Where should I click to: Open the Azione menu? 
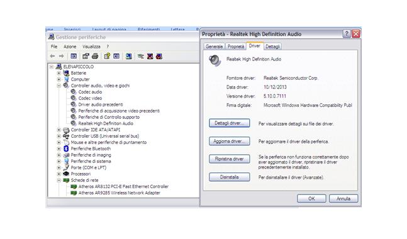click(x=70, y=47)
